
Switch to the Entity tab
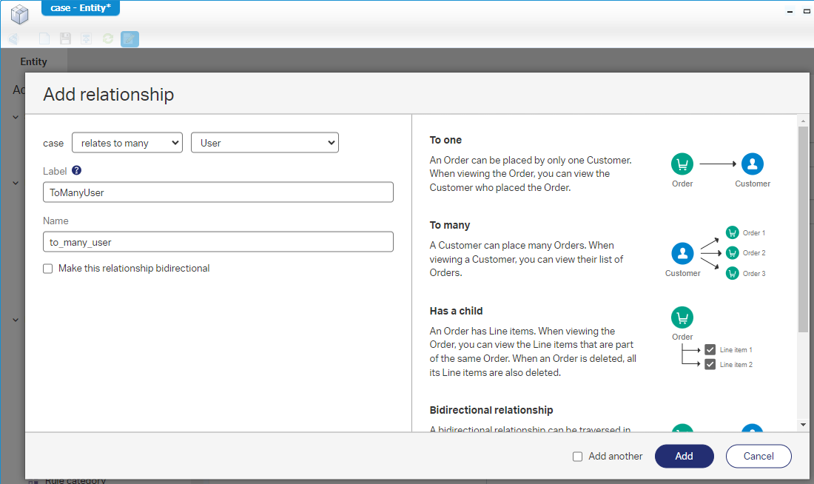34,61
